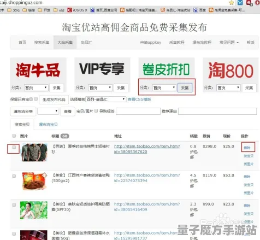Click the green 美肤宝 sunscreen thumbnail
This screenshot has height=240, width=260.
(x=34, y=210)
